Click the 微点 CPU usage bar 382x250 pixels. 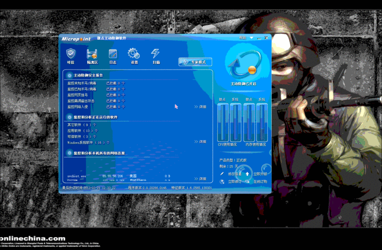click(223, 122)
